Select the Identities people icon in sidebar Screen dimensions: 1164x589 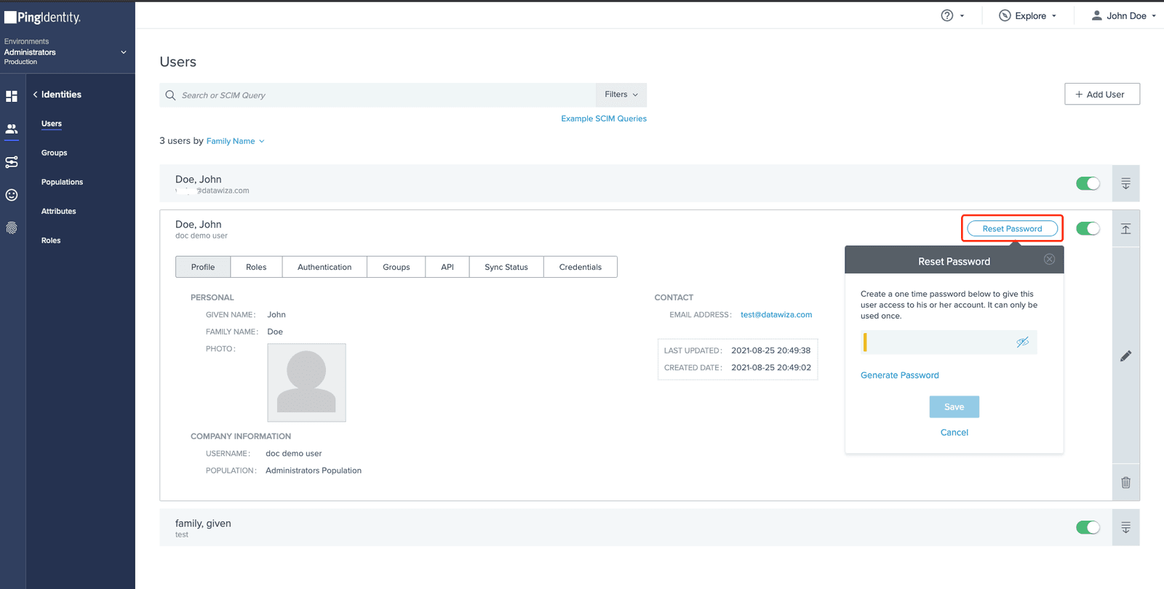pyautogui.click(x=12, y=129)
